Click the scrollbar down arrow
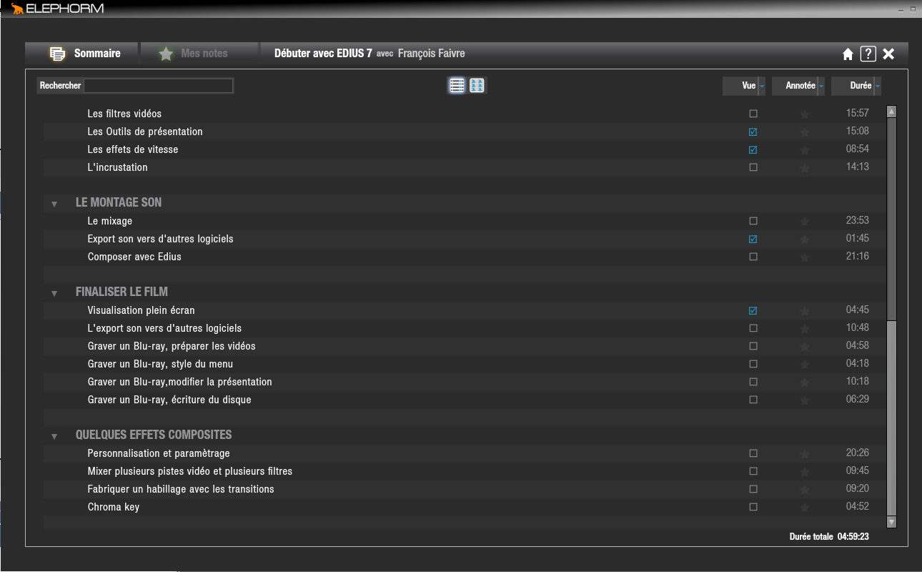This screenshot has width=922, height=572. pyautogui.click(x=891, y=522)
